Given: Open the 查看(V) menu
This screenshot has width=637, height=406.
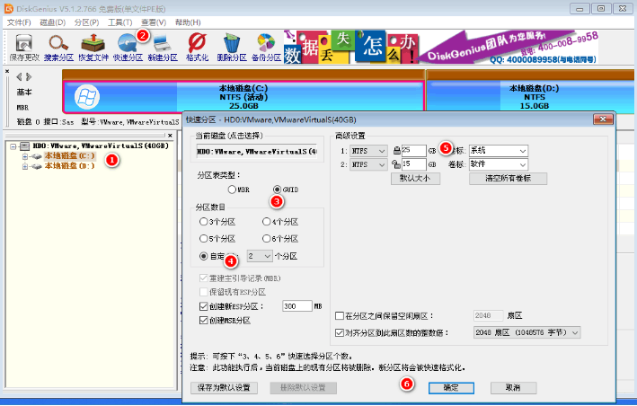Looking at the screenshot, I should pos(154,22).
